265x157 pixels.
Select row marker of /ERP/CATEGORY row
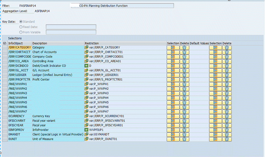pos(5,48)
